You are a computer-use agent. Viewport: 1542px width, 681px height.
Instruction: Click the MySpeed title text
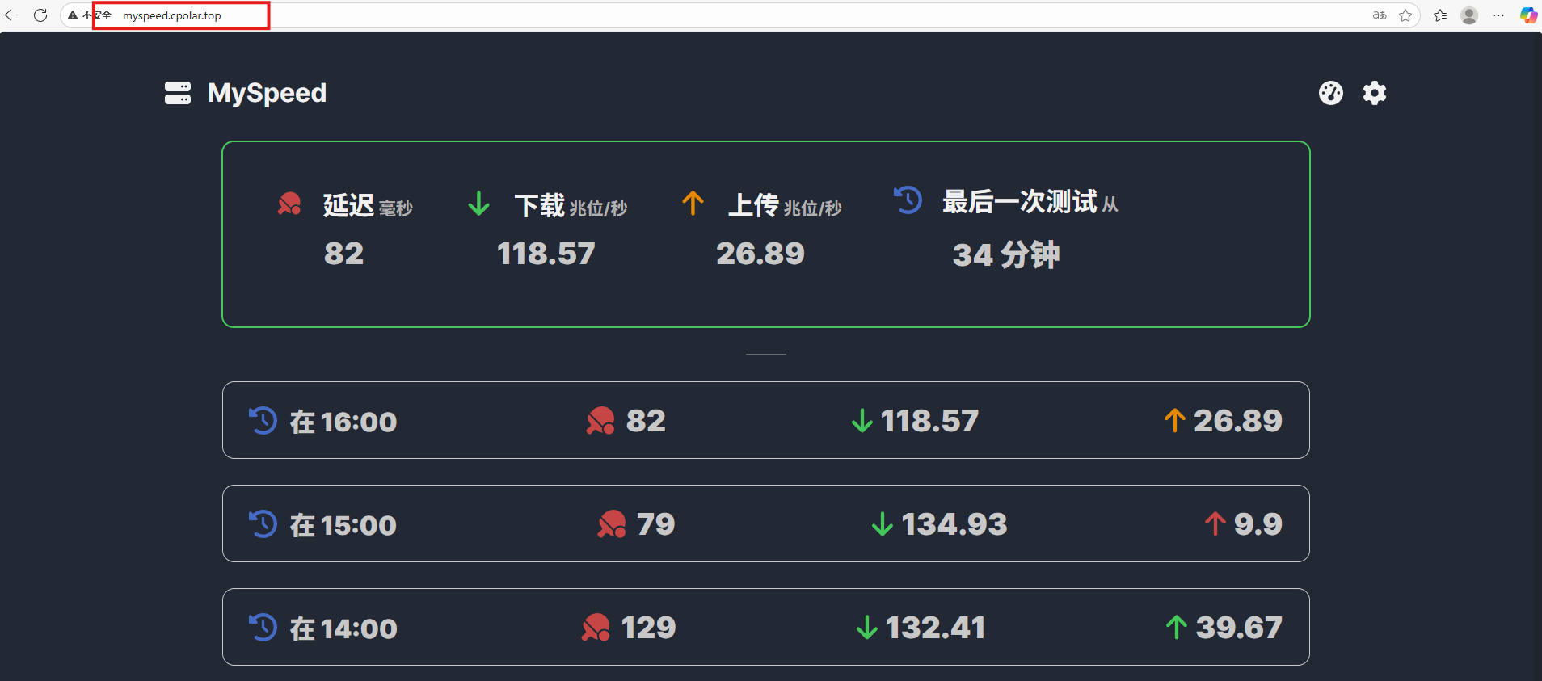268,93
